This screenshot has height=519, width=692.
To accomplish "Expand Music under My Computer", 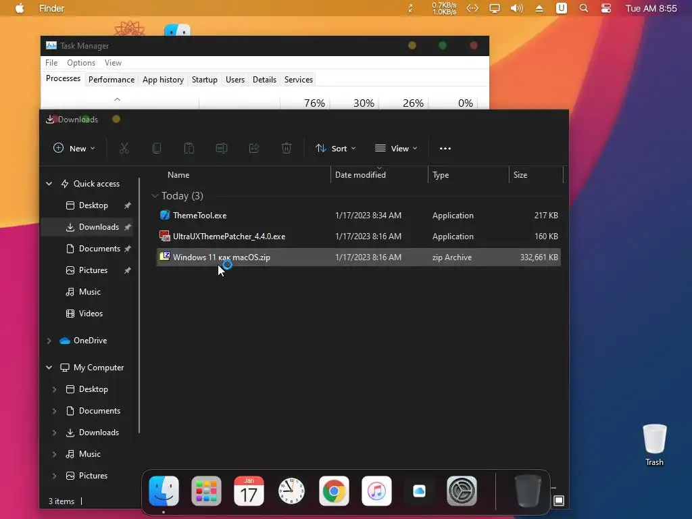I will (54, 454).
